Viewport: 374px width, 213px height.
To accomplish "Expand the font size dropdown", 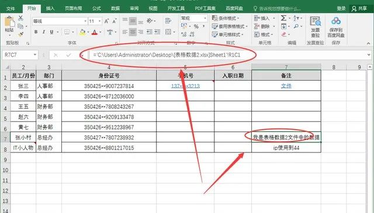I will pos(100,21).
